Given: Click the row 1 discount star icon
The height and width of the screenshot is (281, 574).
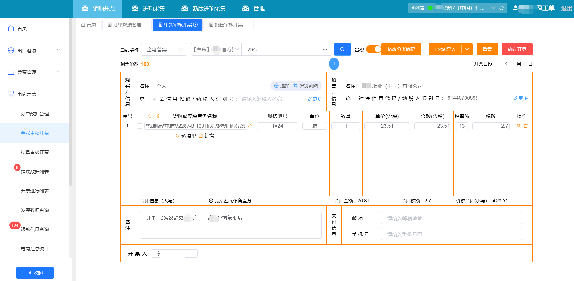Looking at the screenshot, I should [x=518, y=126].
